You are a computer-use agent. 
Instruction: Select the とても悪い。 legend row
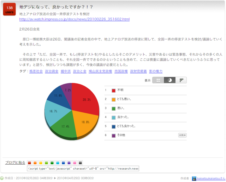[x=146, y=99]
